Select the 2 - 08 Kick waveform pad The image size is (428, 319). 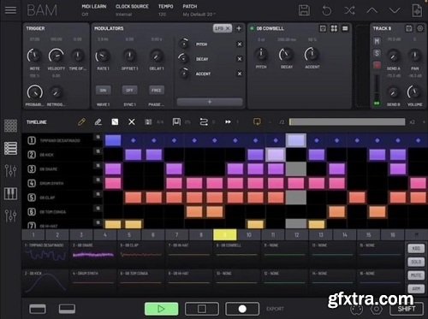[x=45, y=282]
